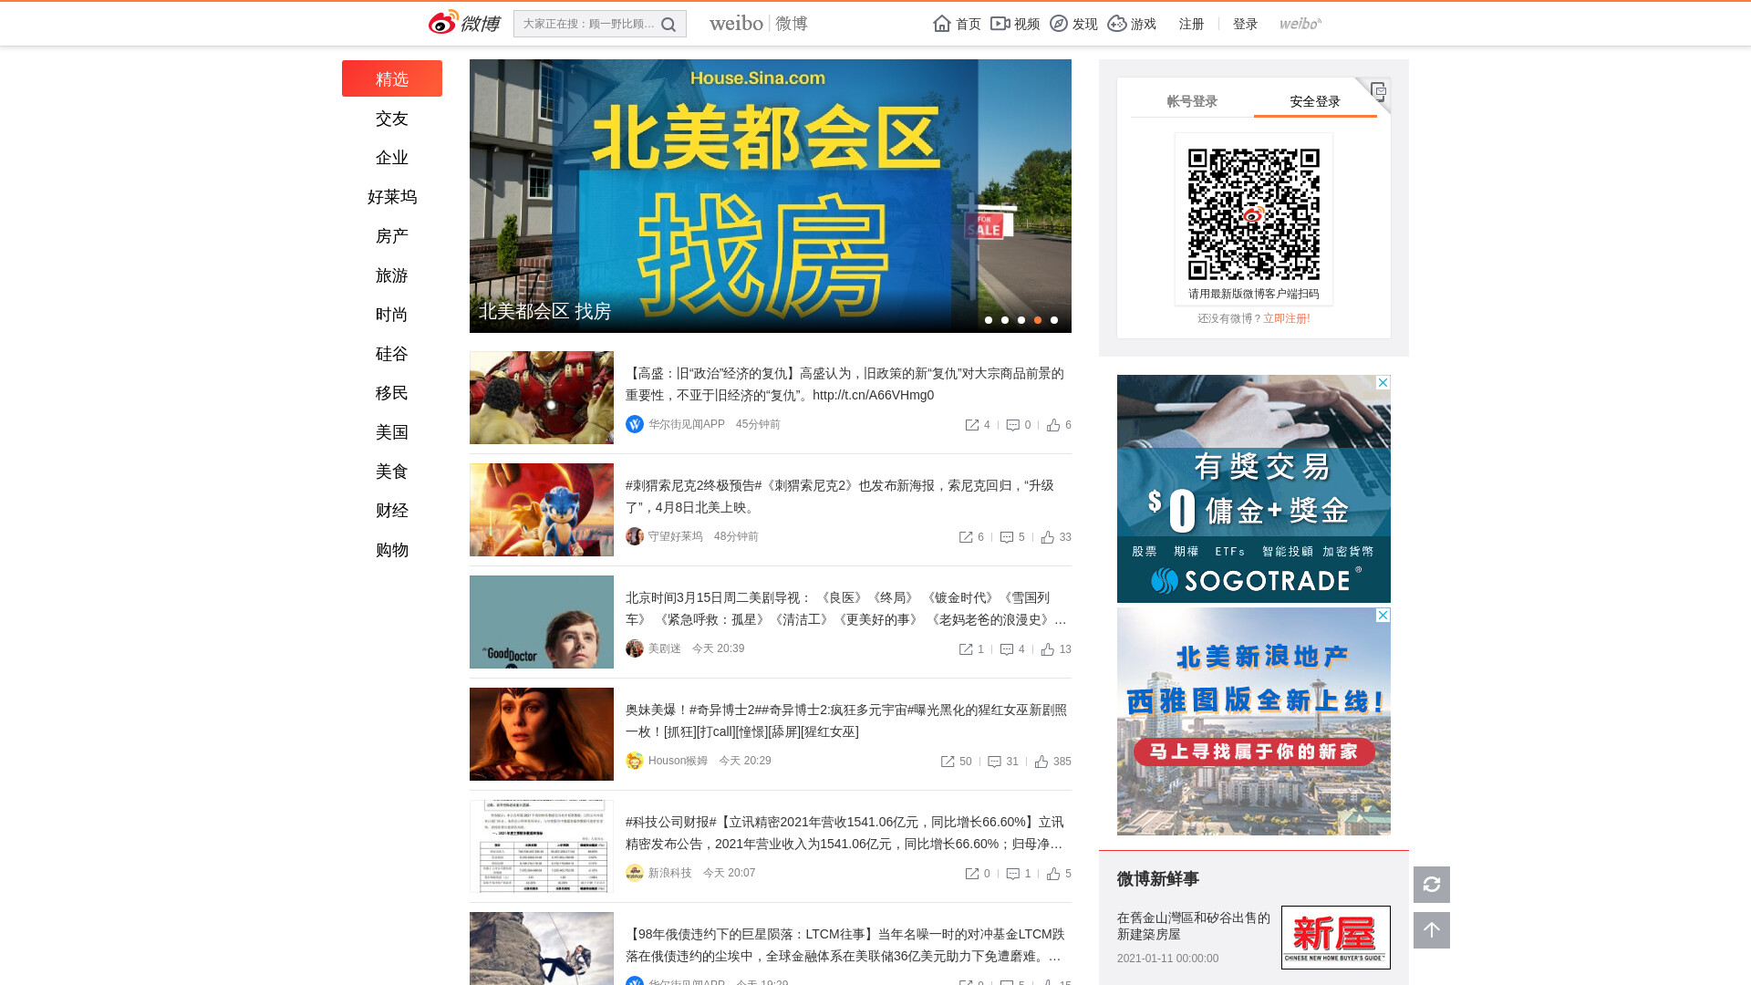Select 精选 category
The width and height of the screenshot is (1751, 985).
click(392, 78)
